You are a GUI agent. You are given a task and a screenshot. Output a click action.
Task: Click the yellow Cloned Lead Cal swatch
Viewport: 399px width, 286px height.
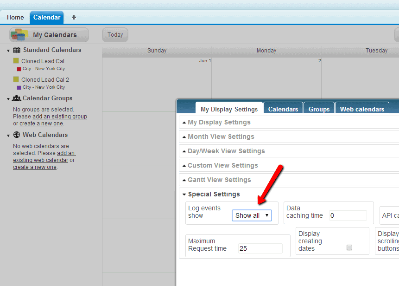(x=16, y=61)
